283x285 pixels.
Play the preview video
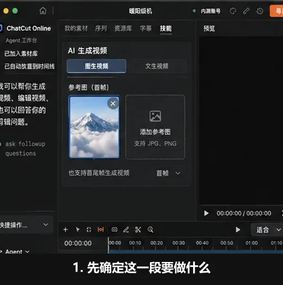click(206, 213)
